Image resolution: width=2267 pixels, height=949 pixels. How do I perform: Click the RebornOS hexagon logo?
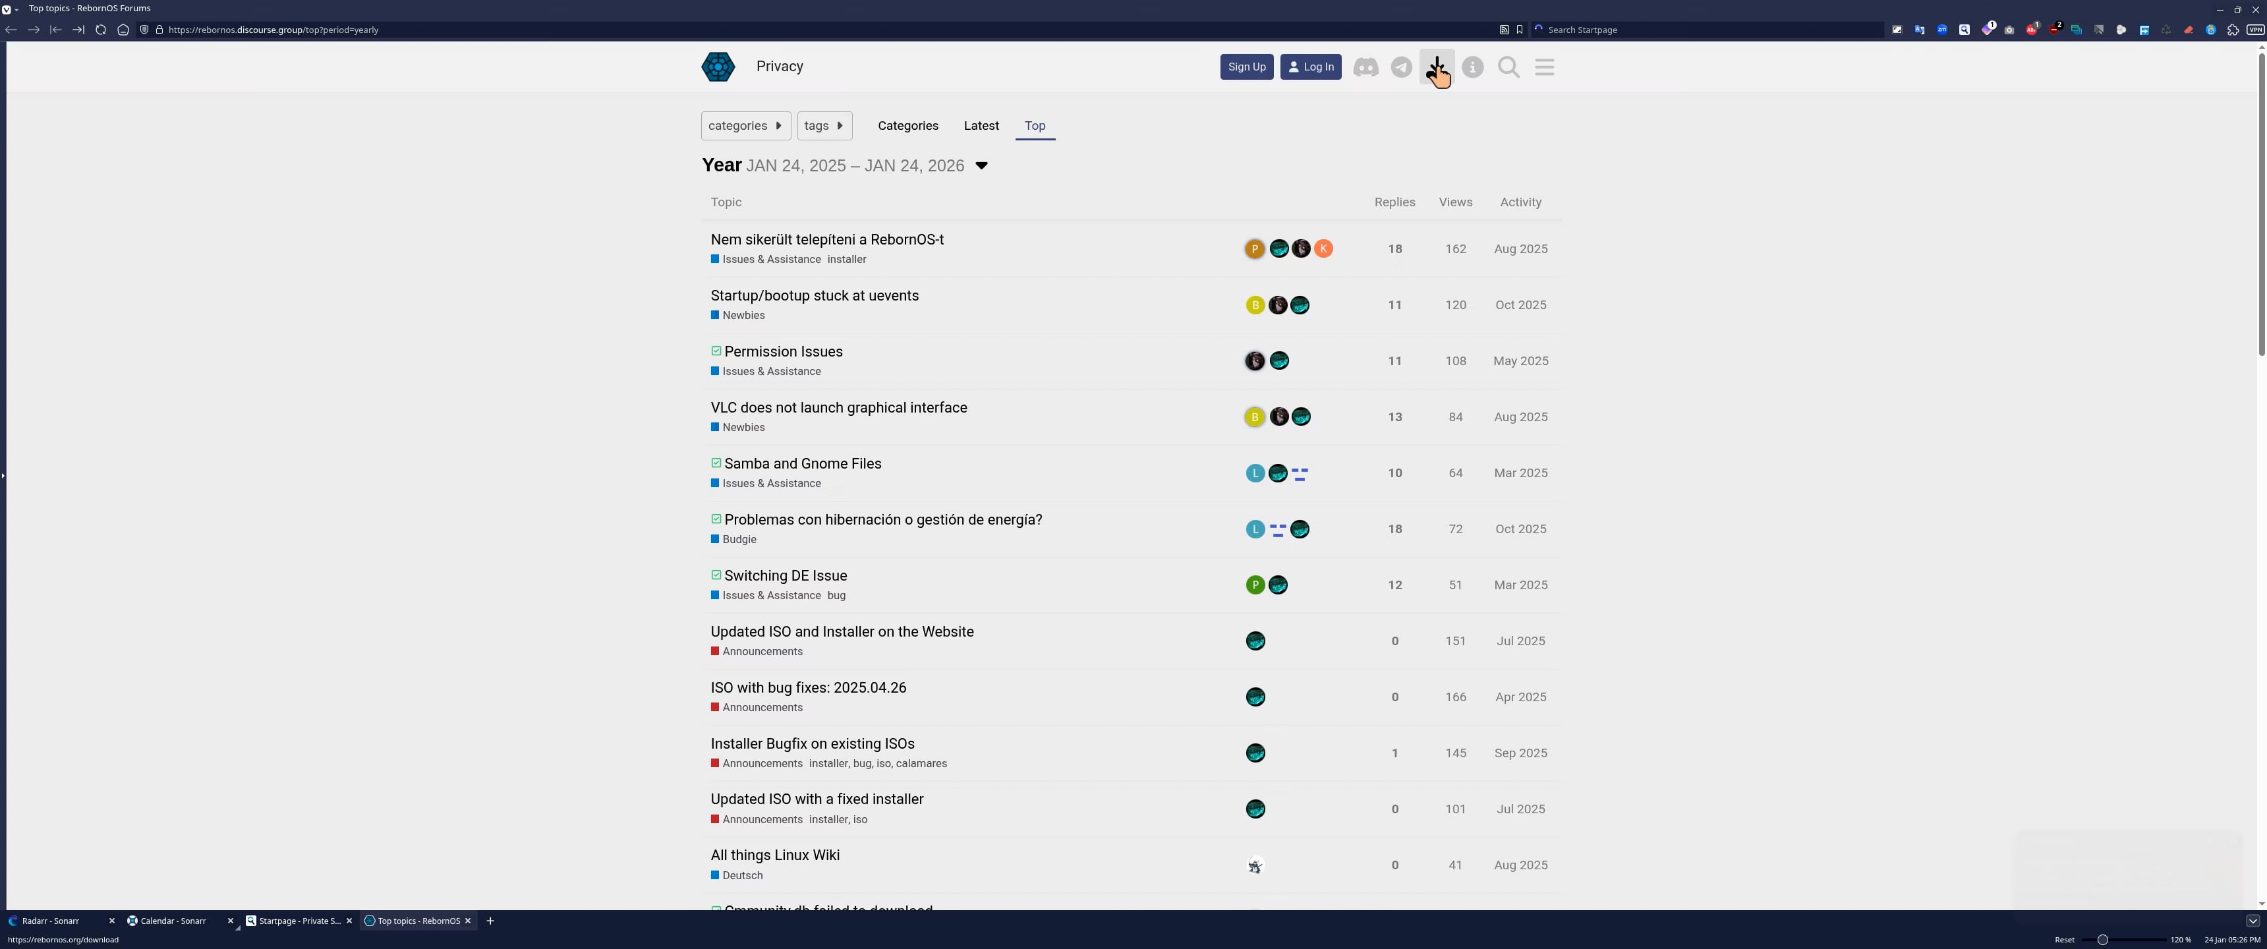point(718,67)
